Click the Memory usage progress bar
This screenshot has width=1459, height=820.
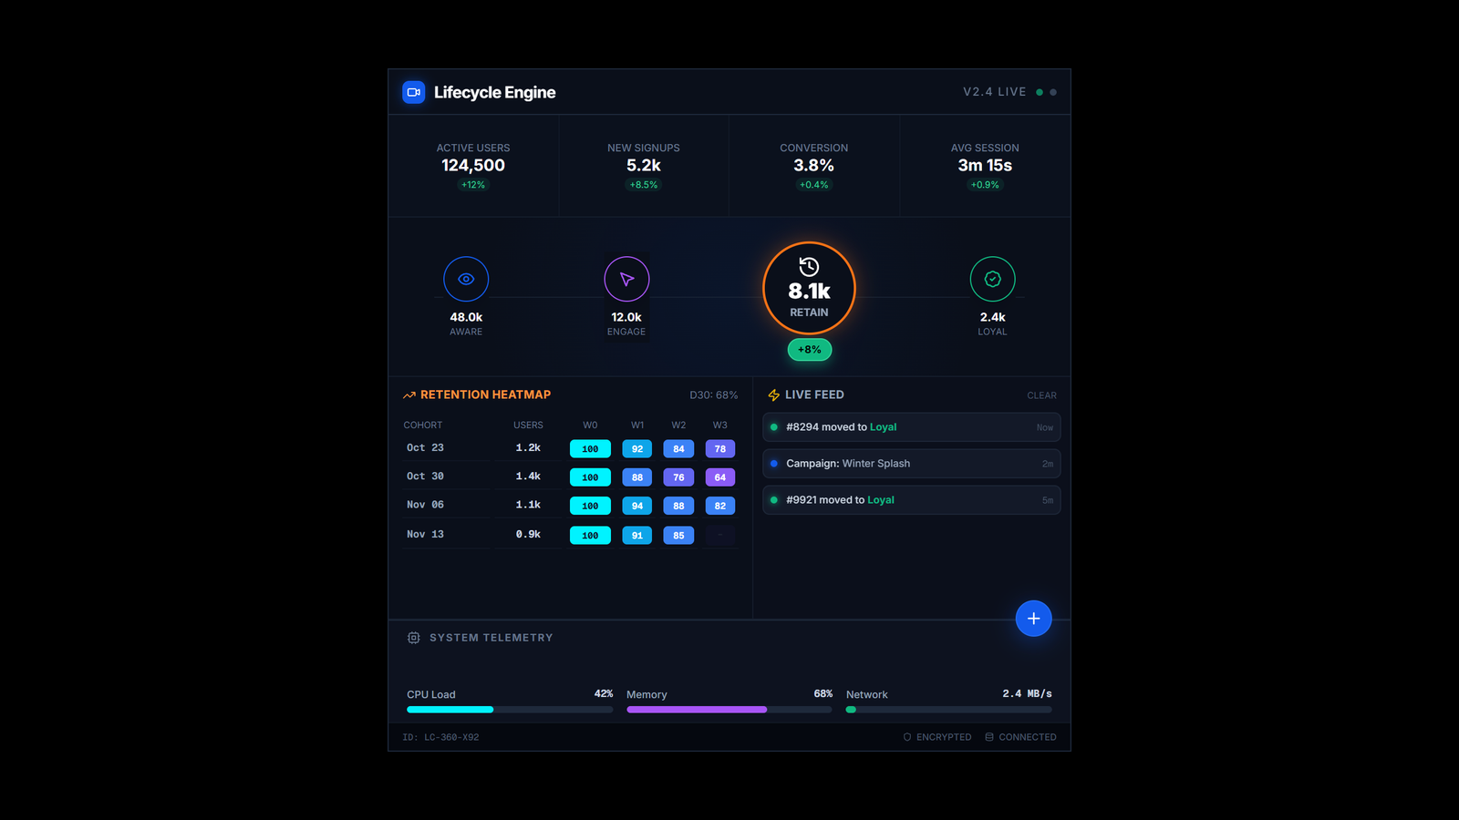728,709
